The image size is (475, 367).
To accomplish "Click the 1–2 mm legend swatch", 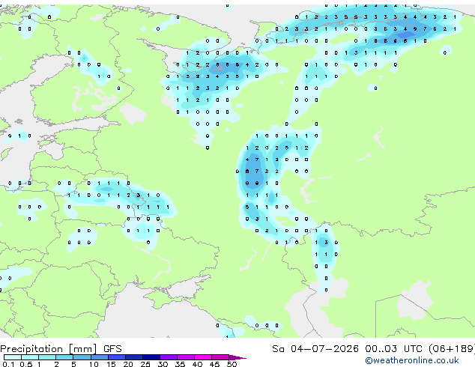I will (x=47, y=357).
